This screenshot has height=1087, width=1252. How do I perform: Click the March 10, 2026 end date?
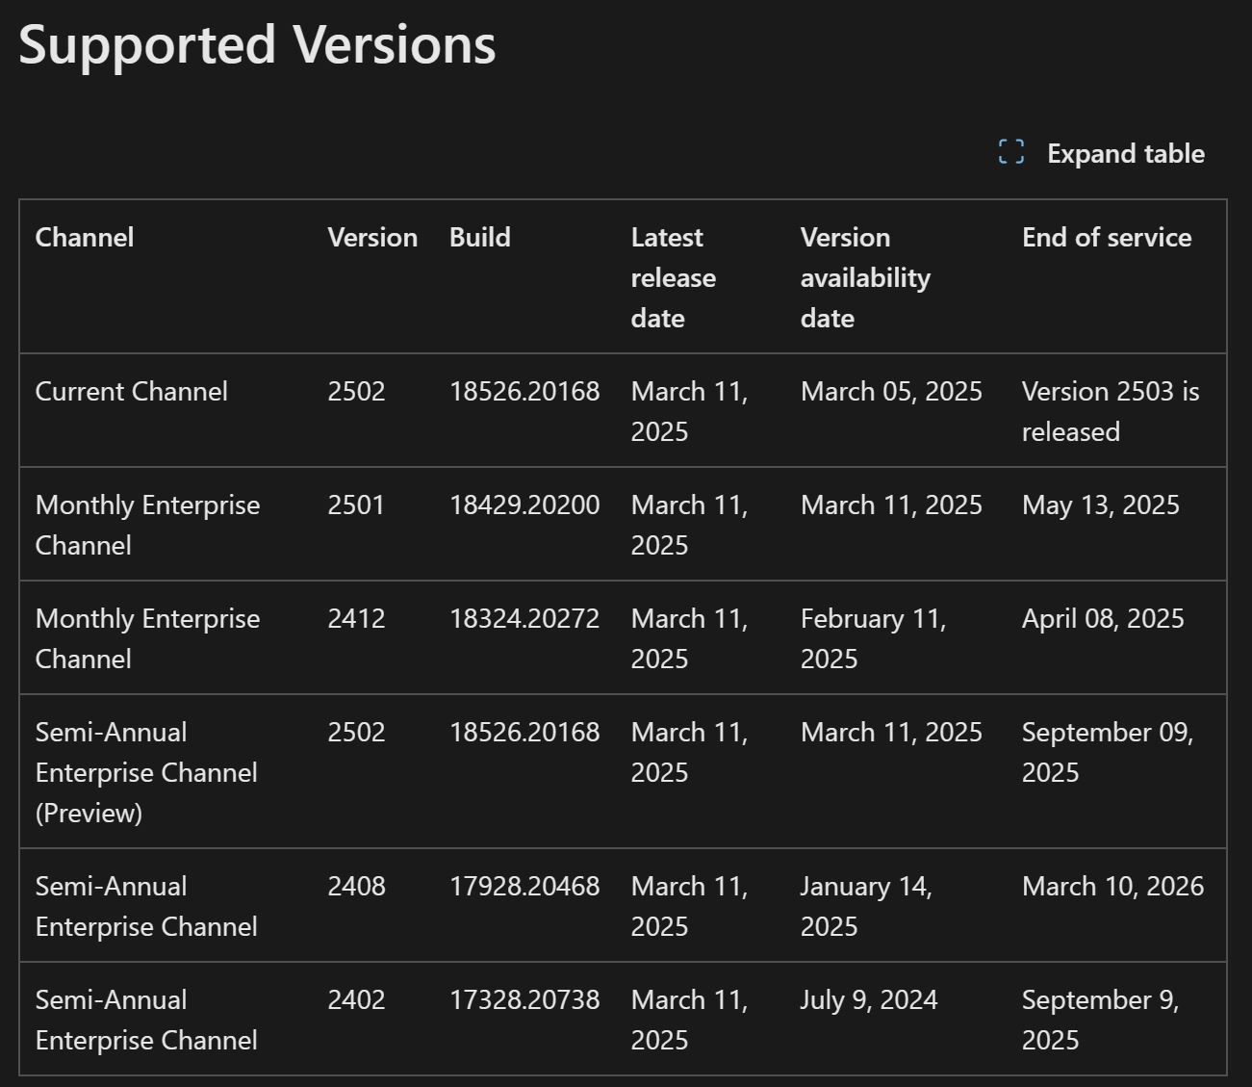pyautogui.click(x=1112, y=887)
